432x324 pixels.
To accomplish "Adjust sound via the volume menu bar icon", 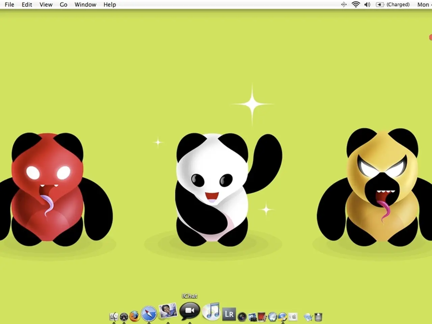I will (x=367, y=4).
